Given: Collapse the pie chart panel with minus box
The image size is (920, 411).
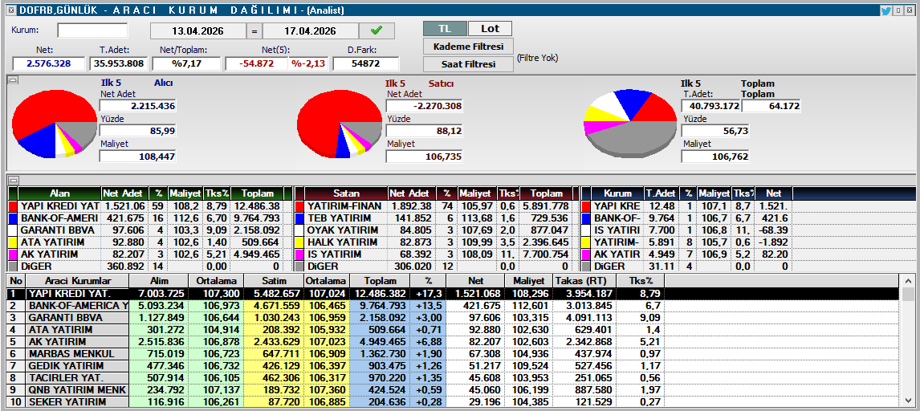Looking at the screenshot, I should tap(13, 79).
